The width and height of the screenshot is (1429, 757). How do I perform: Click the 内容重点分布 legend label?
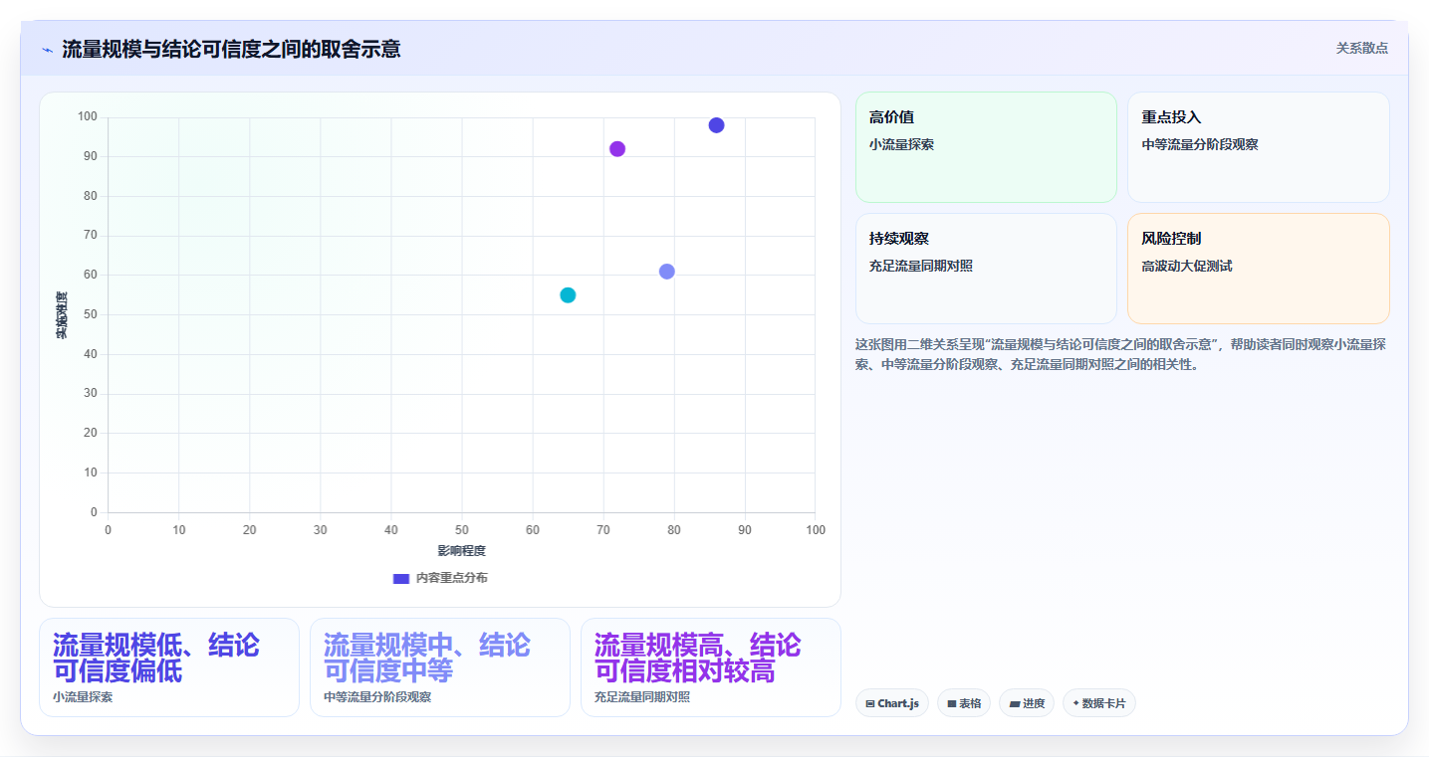(452, 578)
